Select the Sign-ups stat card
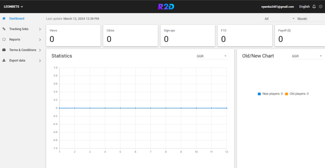The image size is (325, 168). pos(188,36)
